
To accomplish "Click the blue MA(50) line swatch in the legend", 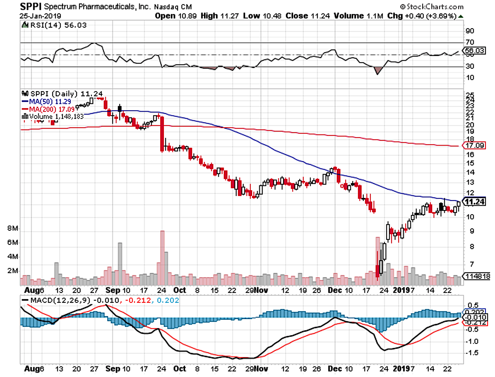I will tap(25, 101).
